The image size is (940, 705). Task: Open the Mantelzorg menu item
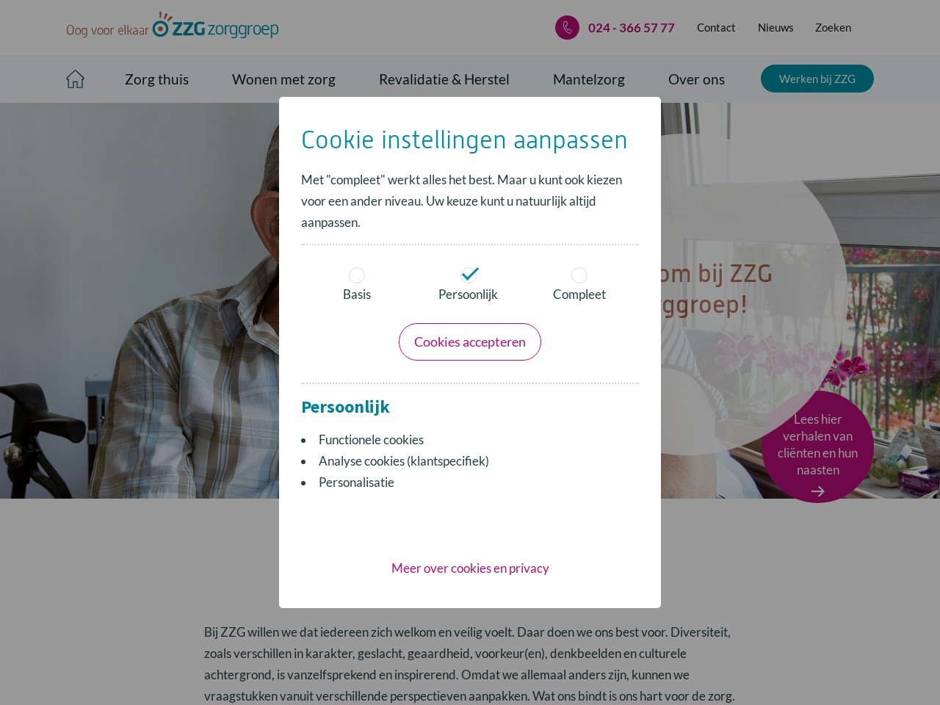click(589, 79)
